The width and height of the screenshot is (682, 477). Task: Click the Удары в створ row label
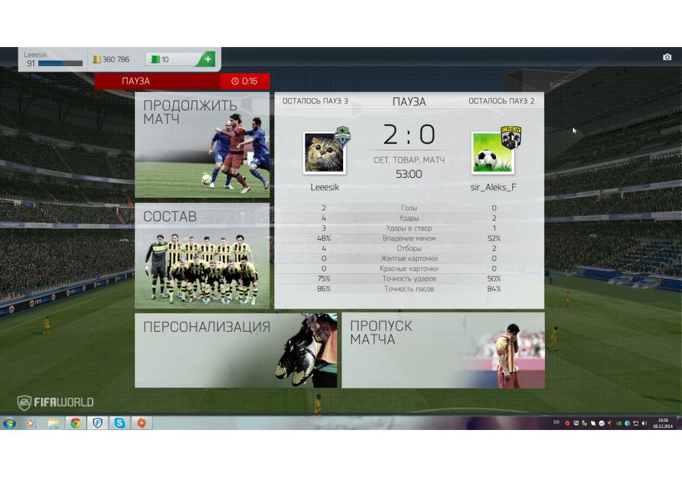coord(409,228)
